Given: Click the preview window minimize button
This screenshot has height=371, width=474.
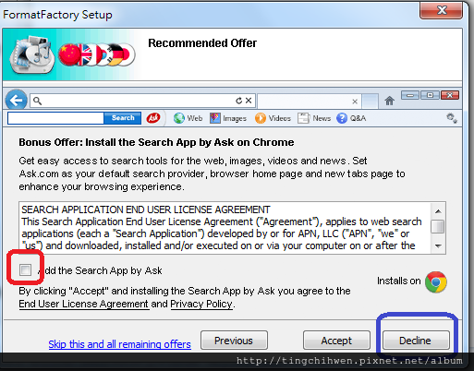Looking at the screenshot, I should tap(410, 95).
